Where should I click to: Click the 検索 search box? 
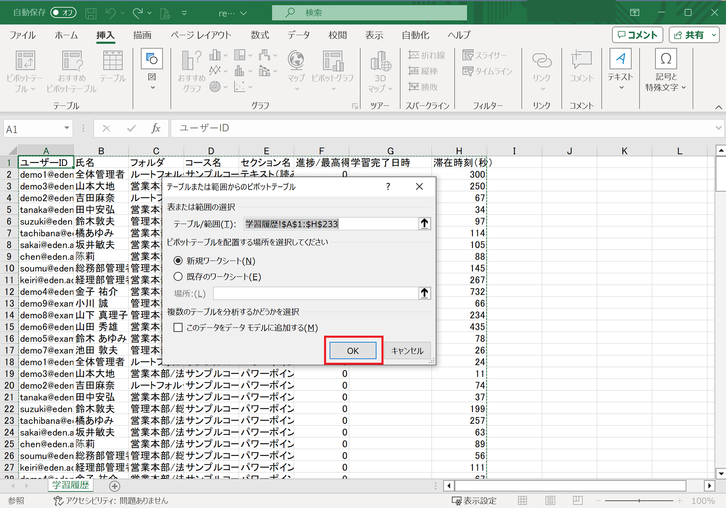pos(369,13)
